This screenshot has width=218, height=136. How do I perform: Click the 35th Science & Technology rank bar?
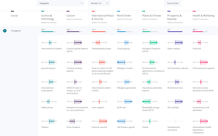[x=49, y=32]
